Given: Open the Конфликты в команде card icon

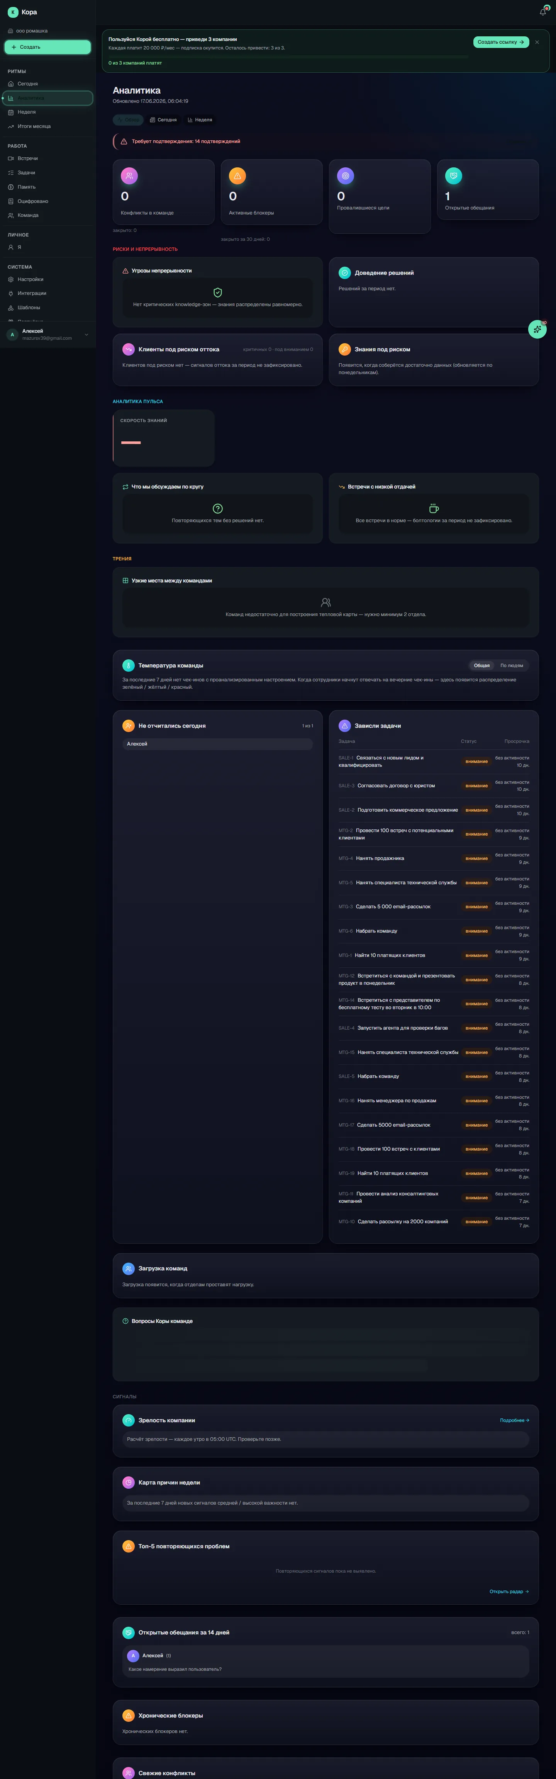Looking at the screenshot, I should click(129, 176).
